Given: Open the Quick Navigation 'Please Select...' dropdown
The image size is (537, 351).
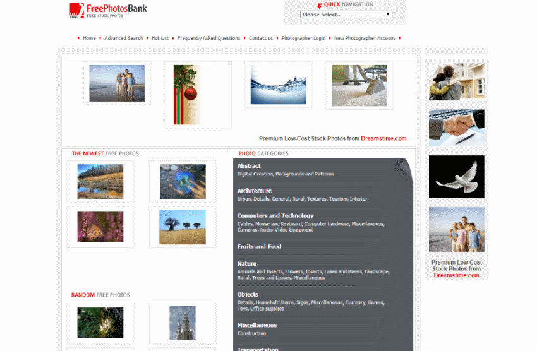Looking at the screenshot, I should tap(346, 15).
